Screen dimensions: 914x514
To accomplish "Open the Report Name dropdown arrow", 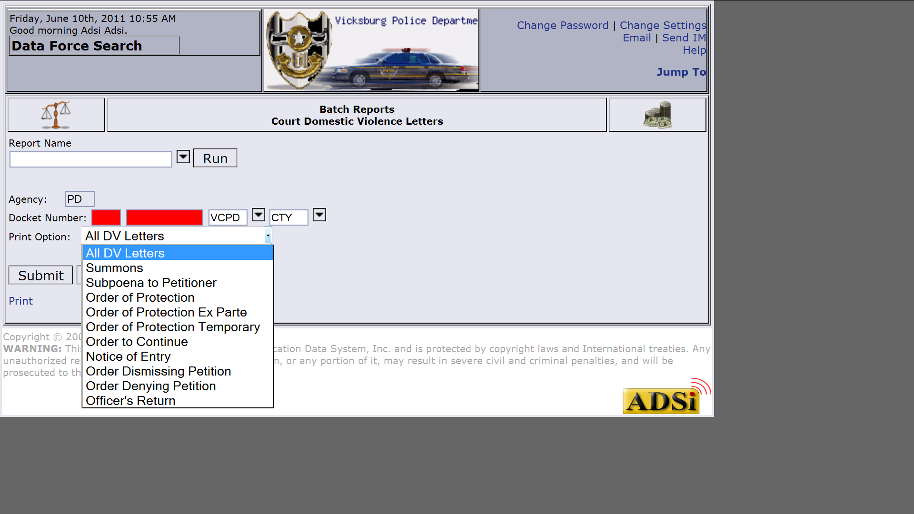I will point(183,157).
